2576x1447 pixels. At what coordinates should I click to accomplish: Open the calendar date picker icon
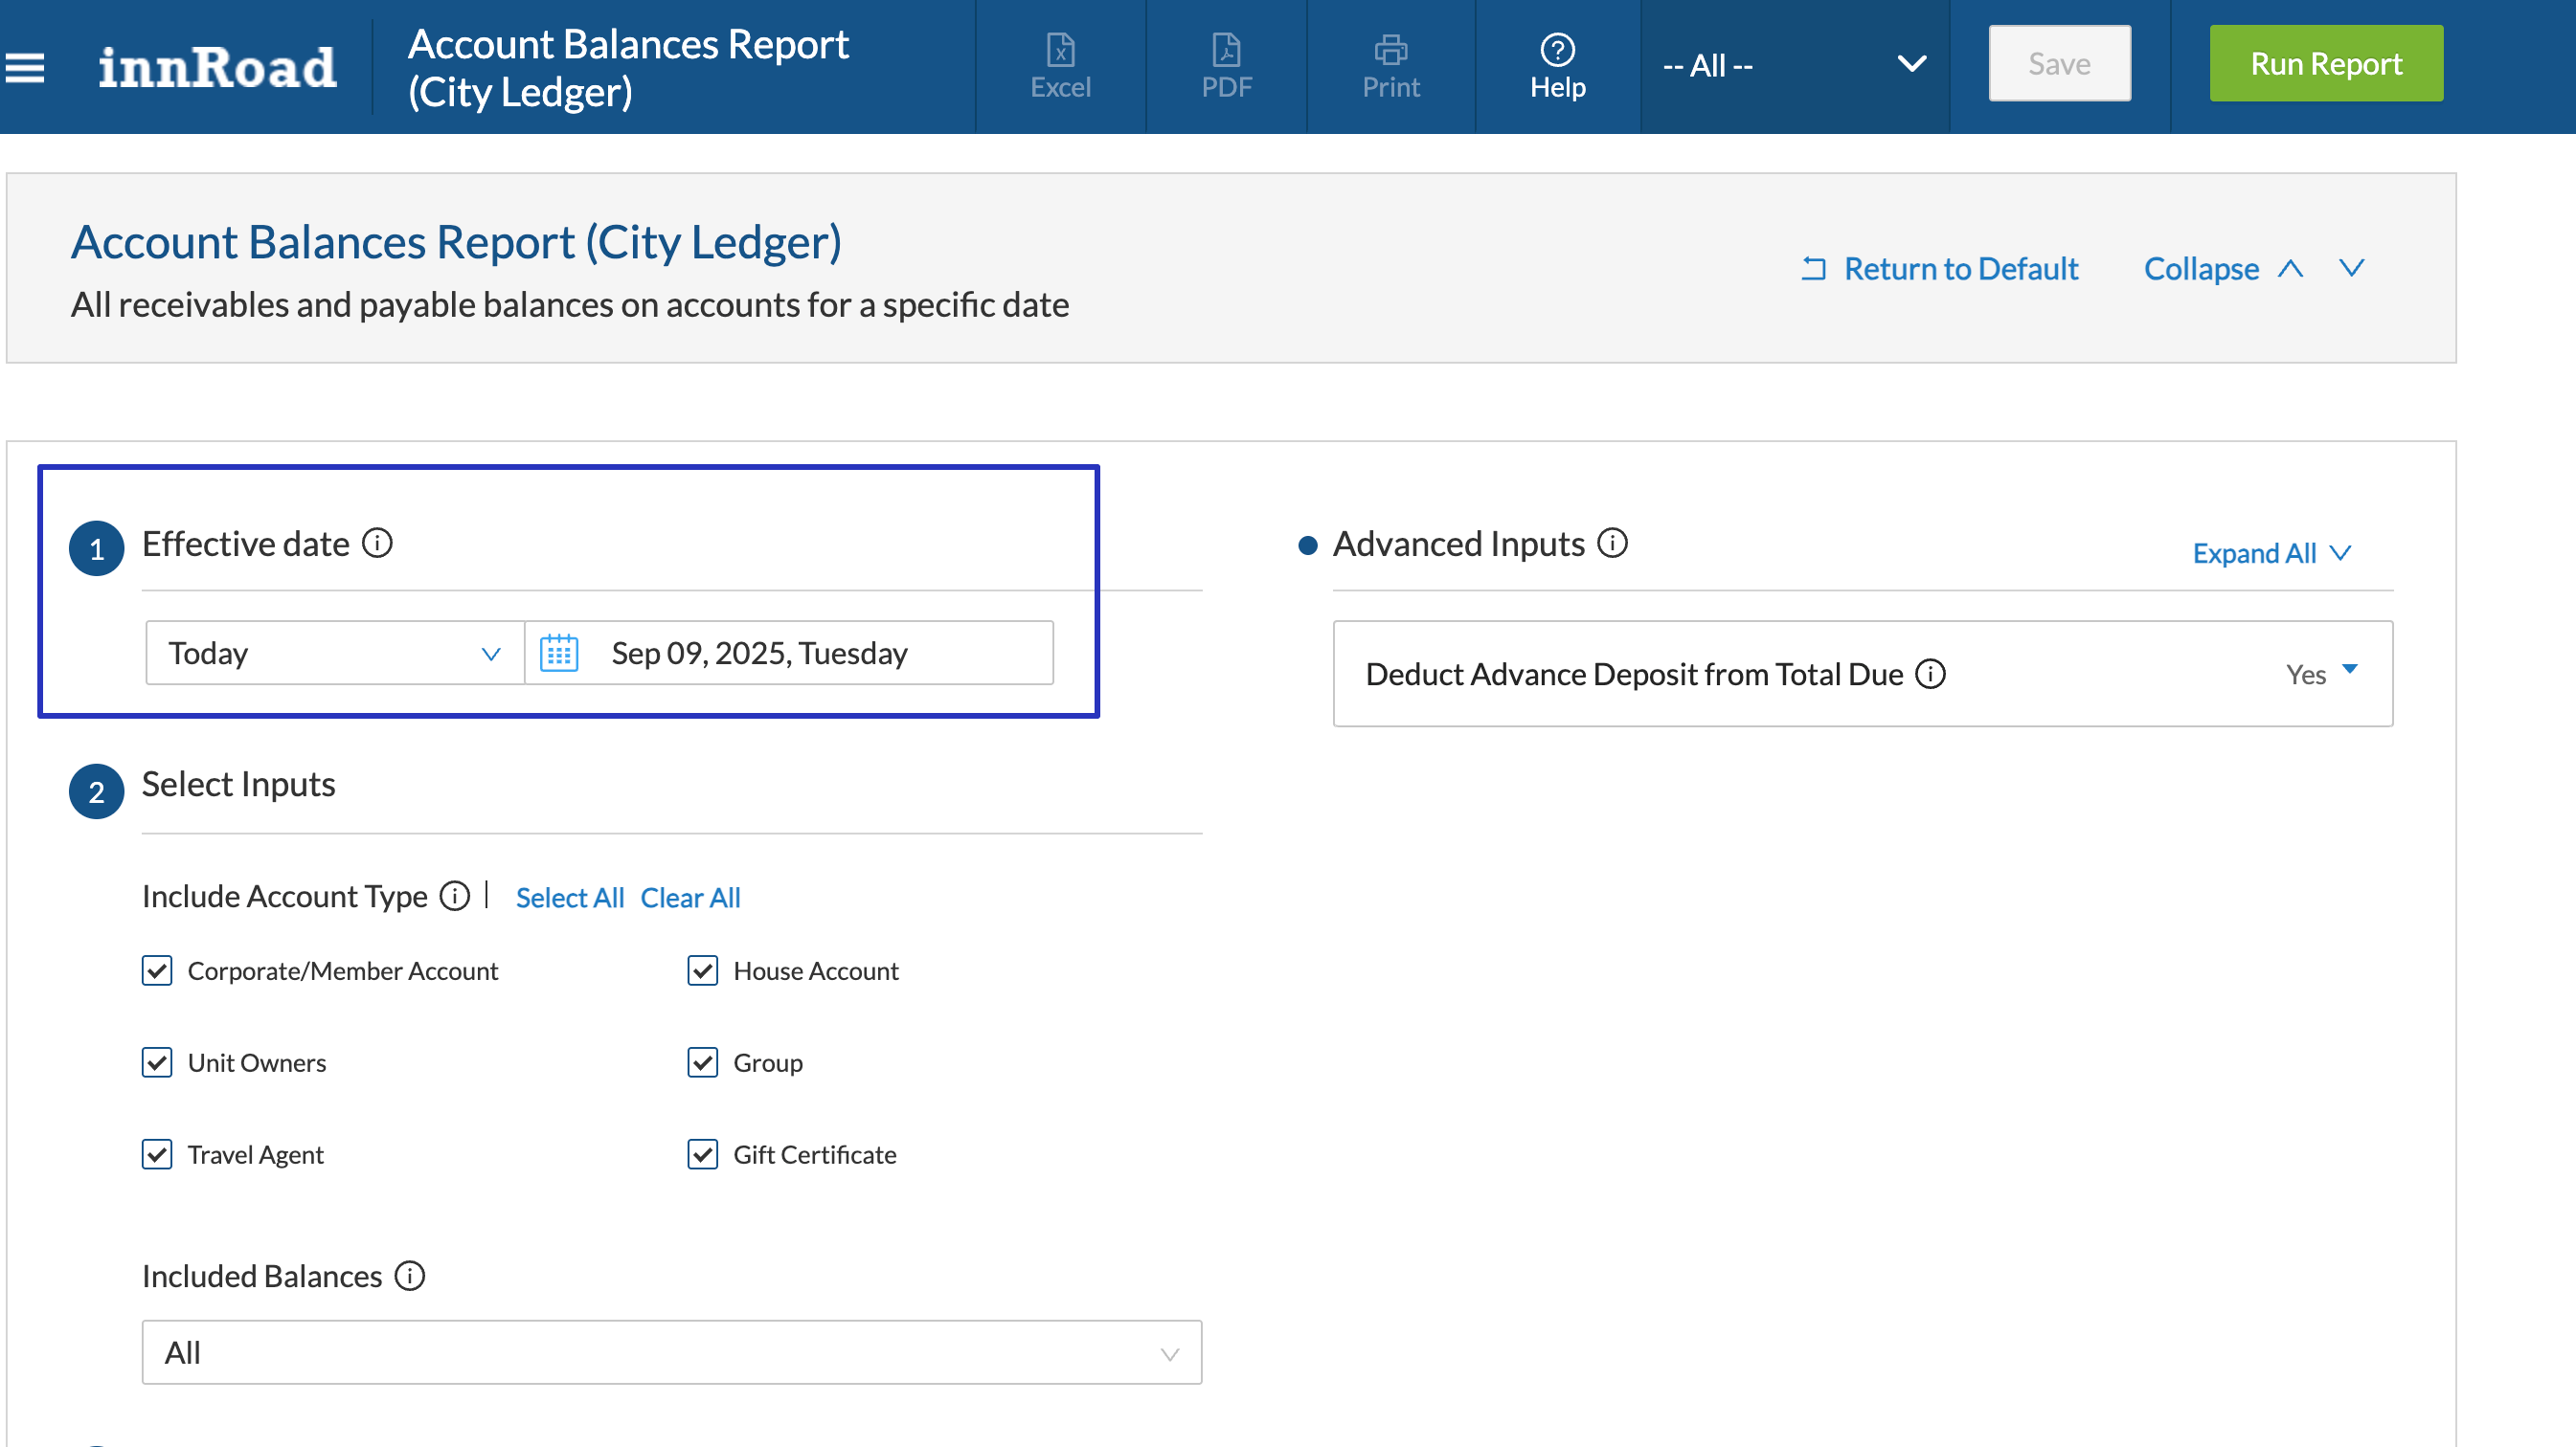559,654
